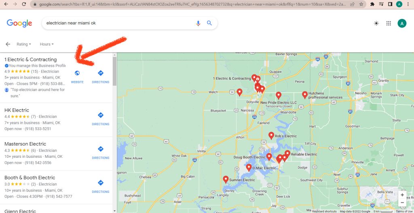
Task: Click the Hutchens proffesional services pin
Action: pyautogui.click(x=305, y=95)
